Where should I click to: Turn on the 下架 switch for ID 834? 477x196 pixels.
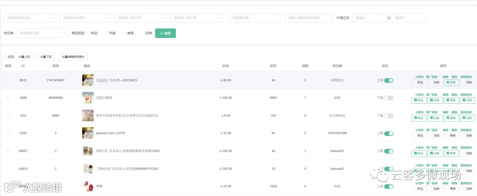click(389, 116)
